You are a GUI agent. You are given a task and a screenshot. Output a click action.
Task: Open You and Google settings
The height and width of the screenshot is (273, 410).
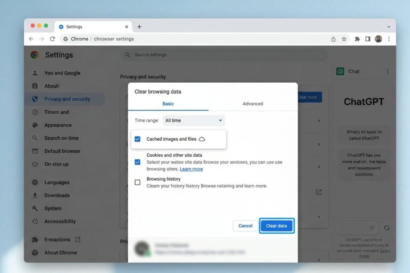(x=62, y=73)
